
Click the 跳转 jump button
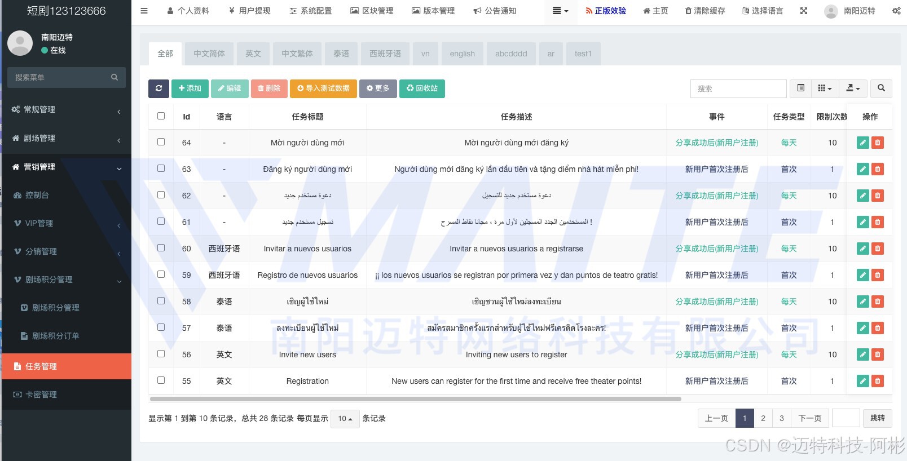pyautogui.click(x=877, y=418)
